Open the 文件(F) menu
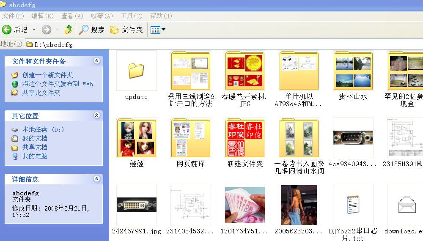 pos(13,16)
